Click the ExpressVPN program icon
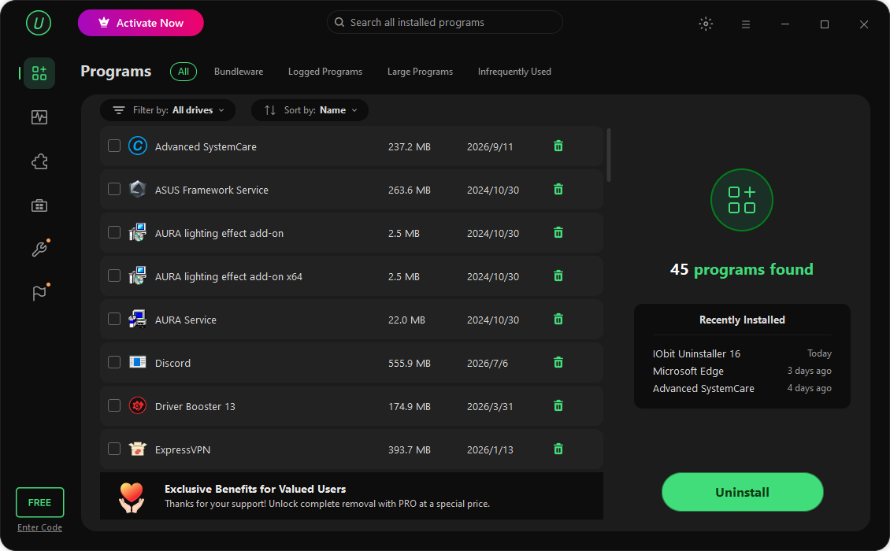The width and height of the screenshot is (890, 551). coord(137,449)
